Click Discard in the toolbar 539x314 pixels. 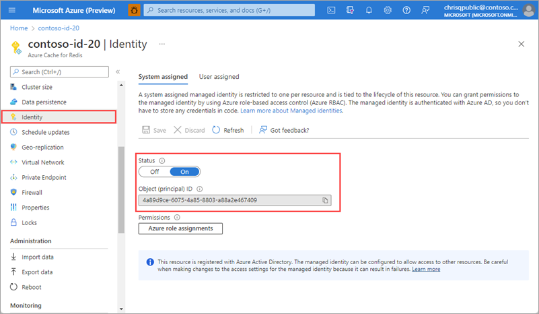tap(189, 130)
